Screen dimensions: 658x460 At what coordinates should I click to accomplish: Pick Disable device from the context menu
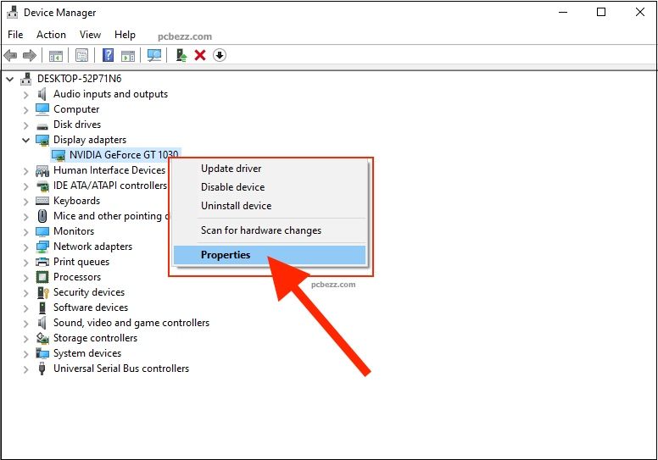[232, 187]
